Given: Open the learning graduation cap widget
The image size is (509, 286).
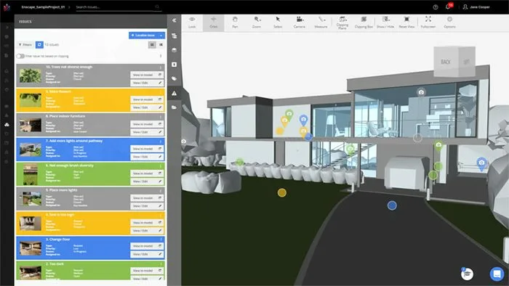Looking at the screenshot, I should coord(467,274).
